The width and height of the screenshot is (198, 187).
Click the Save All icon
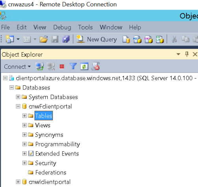click(x=66, y=39)
